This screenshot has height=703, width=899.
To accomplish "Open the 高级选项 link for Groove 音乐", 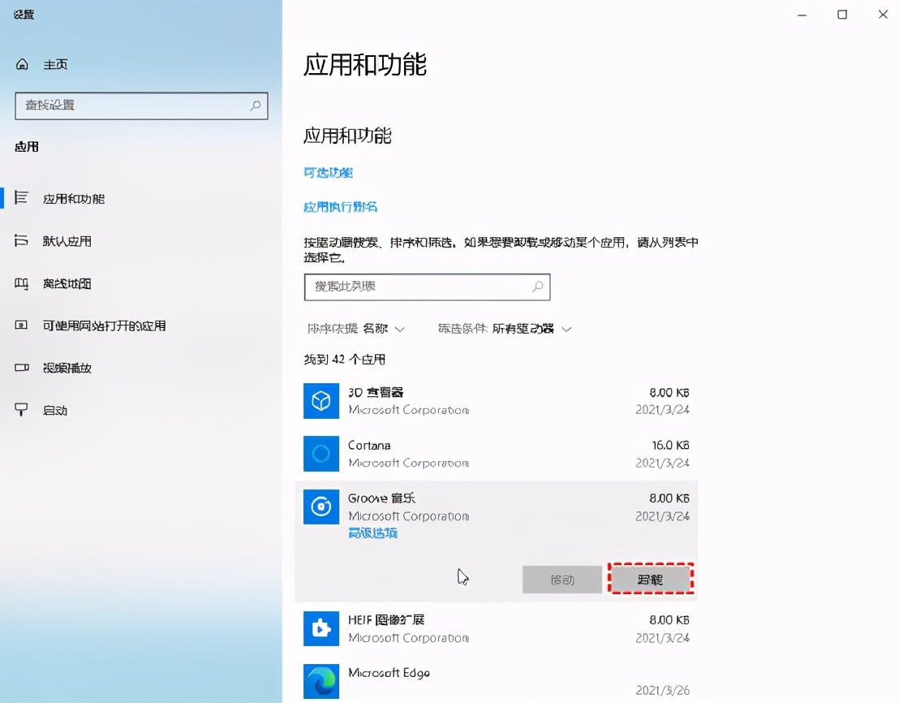I will point(372,533).
